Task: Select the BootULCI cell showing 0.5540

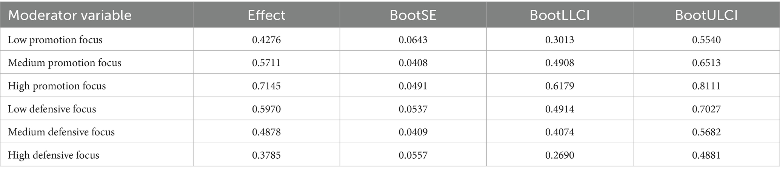Action: click(x=706, y=40)
